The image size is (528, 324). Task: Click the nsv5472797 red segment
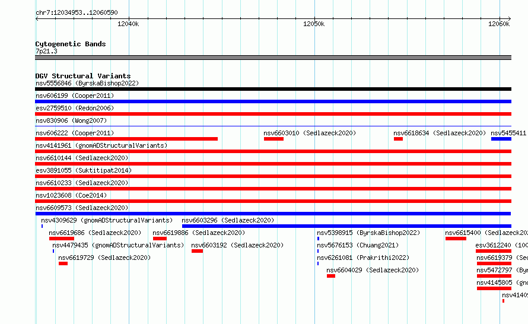494,276
